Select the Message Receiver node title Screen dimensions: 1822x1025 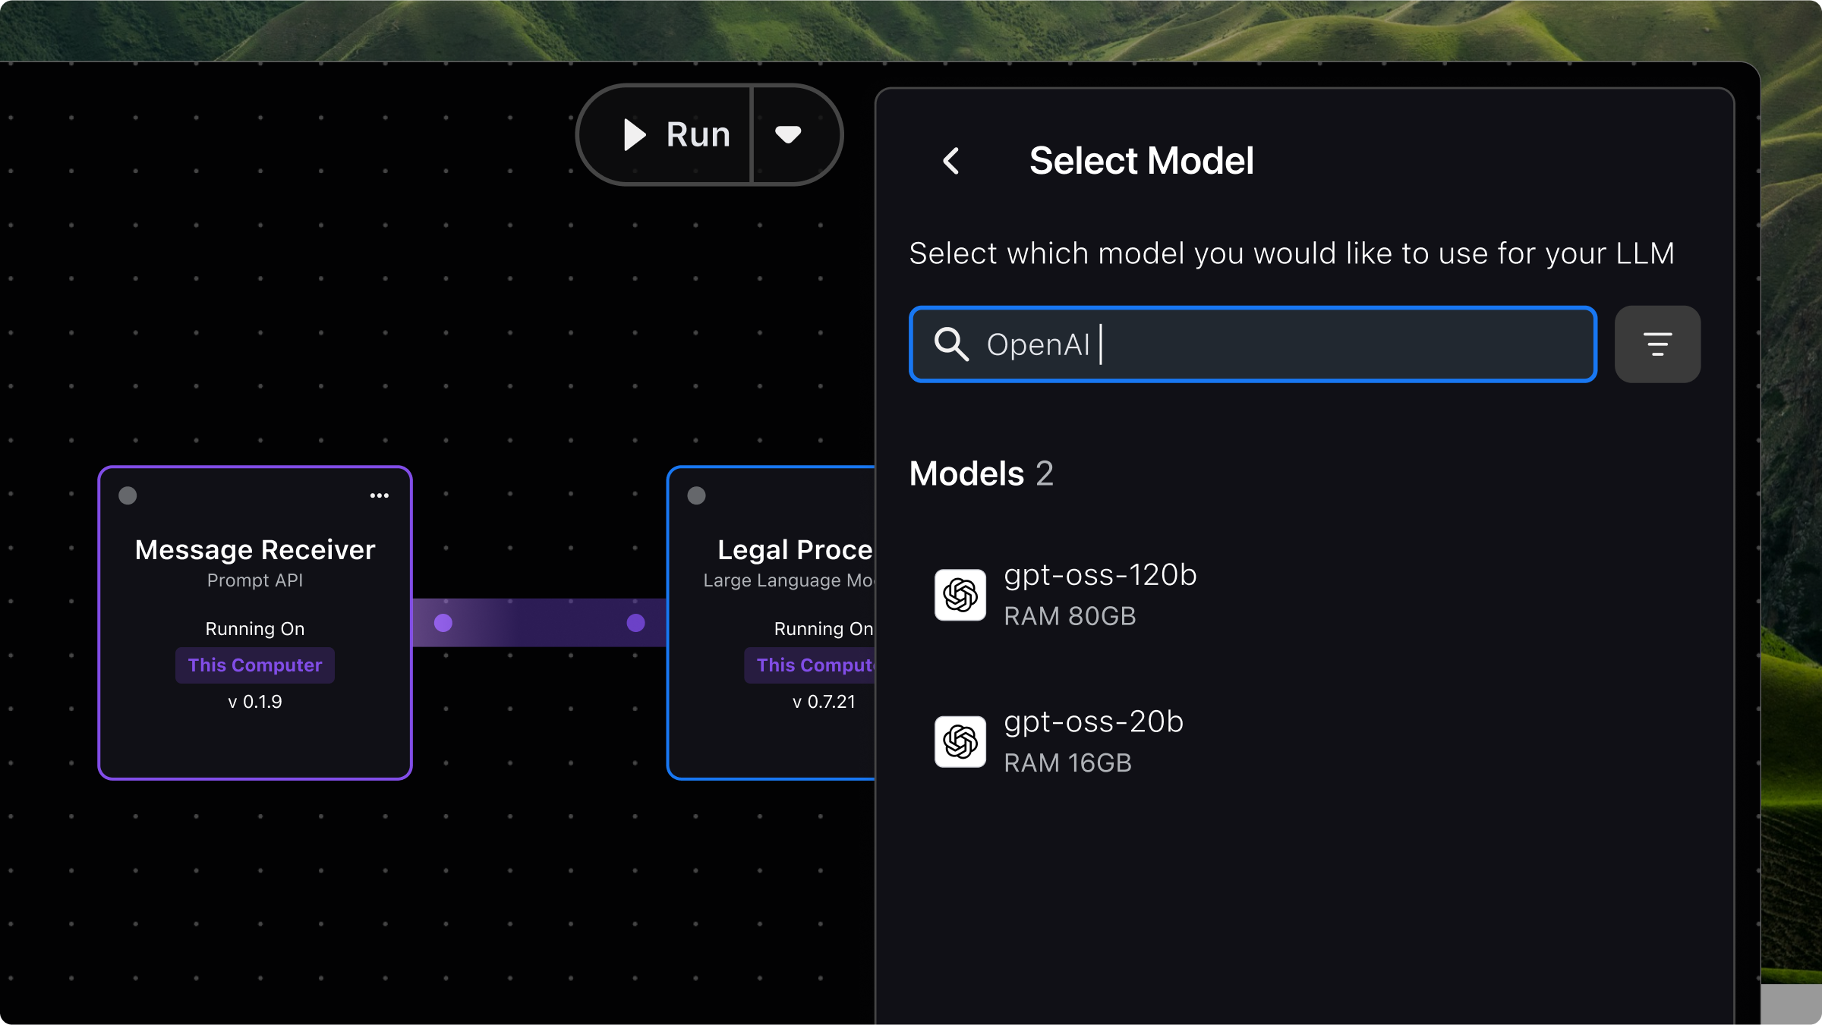point(255,549)
